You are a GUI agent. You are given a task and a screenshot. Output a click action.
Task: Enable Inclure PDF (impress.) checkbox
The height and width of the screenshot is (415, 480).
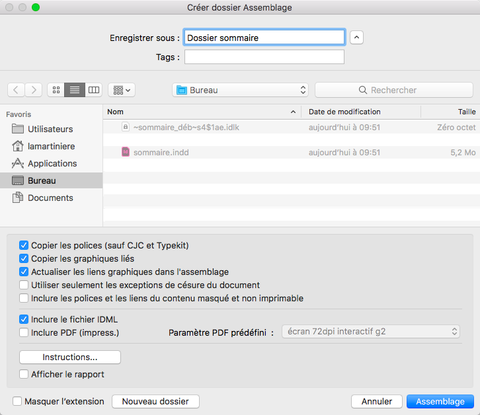point(24,332)
